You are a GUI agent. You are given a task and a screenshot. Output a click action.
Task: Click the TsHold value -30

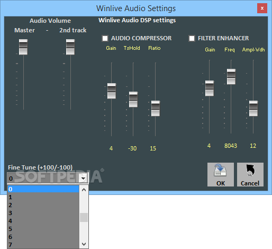coord(132,148)
